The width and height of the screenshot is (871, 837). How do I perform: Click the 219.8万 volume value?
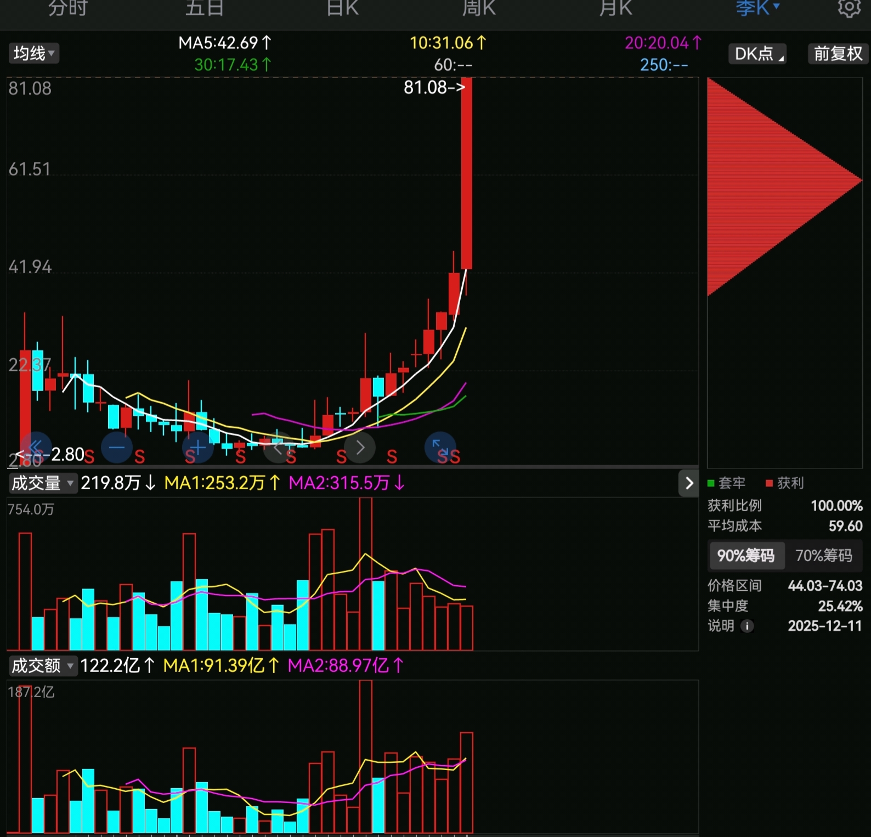click(x=118, y=483)
